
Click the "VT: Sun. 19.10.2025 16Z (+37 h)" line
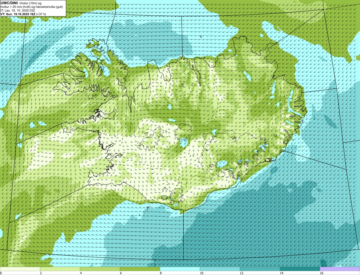(23, 14)
